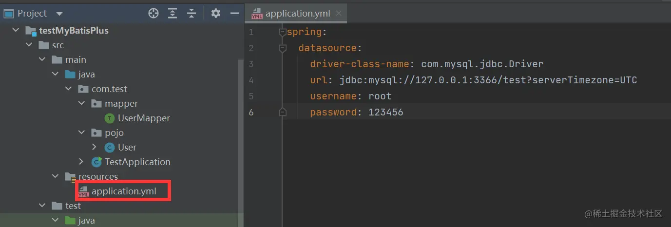Hide the Project tool window
The image size is (671, 227).
click(x=234, y=13)
